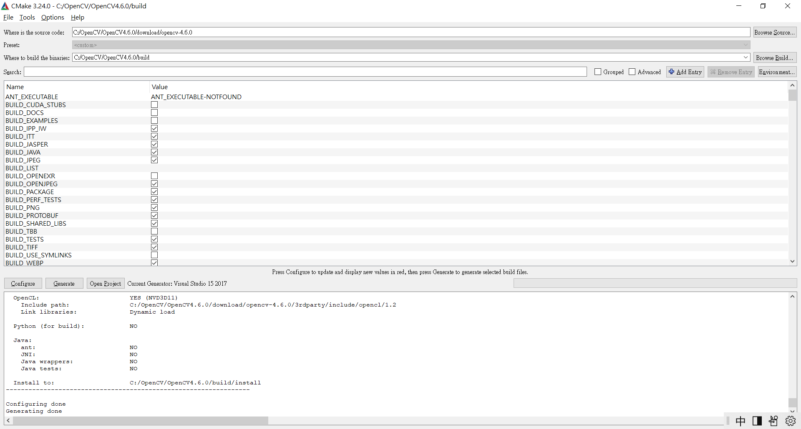Select the BUILD_JASPER entry name

[27, 144]
